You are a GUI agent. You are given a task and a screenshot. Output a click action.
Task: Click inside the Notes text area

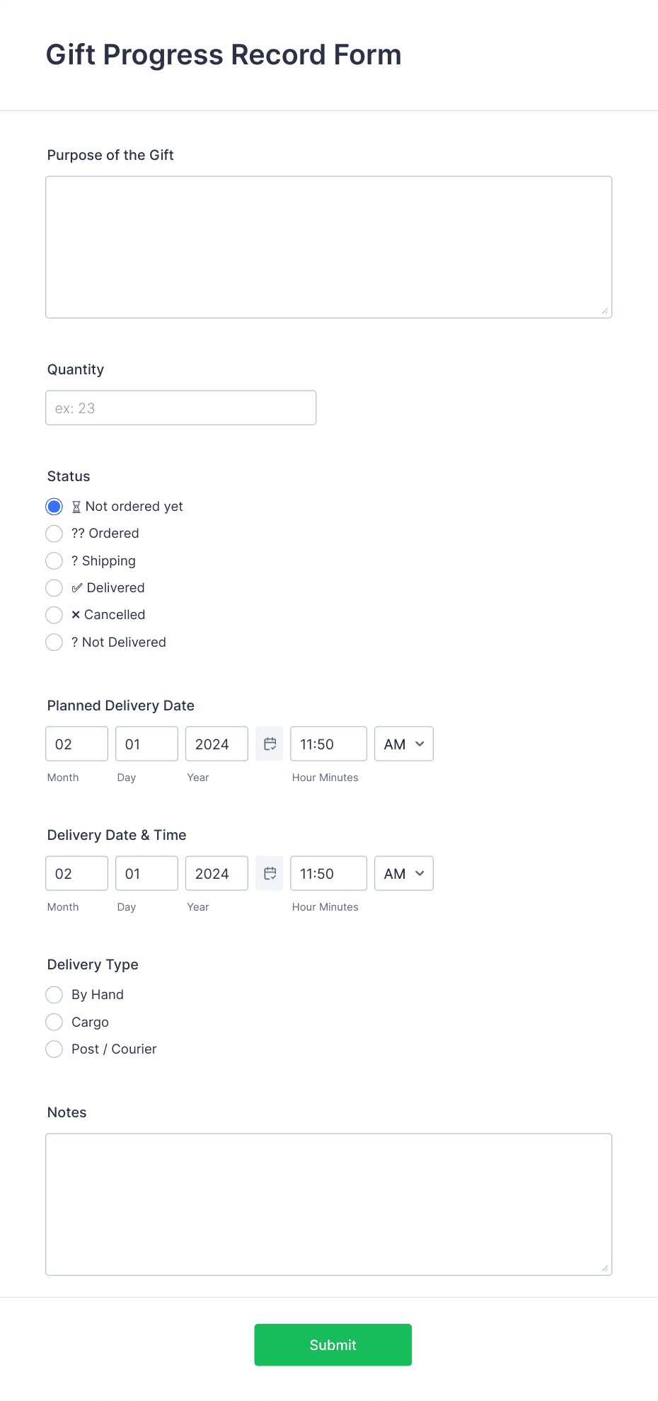[x=328, y=1203]
